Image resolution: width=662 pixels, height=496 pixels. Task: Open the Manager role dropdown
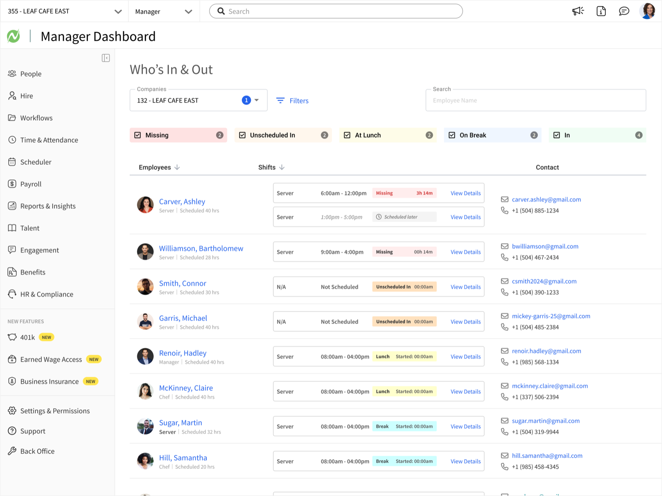164,11
